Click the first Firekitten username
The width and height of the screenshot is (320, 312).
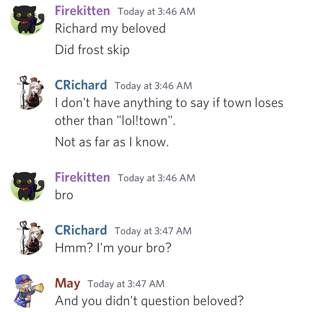pos(82,11)
